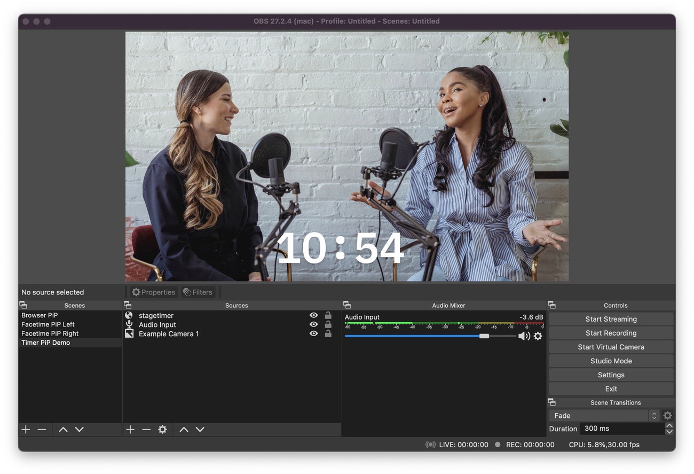Viewport: 694px width, 474px height.
Task: Click the Properties toolbar button
Action: tap(153, 292)
